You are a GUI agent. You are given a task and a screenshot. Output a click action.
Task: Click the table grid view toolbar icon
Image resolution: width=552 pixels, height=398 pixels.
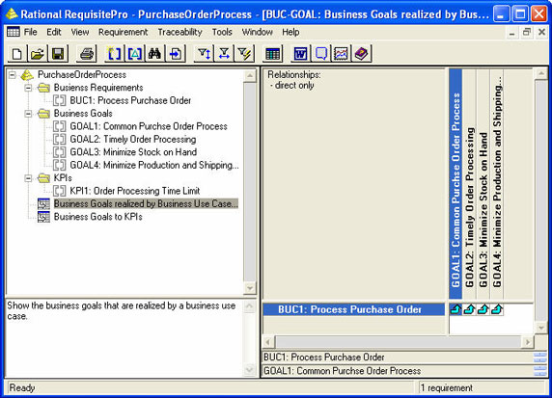point(273,54)
